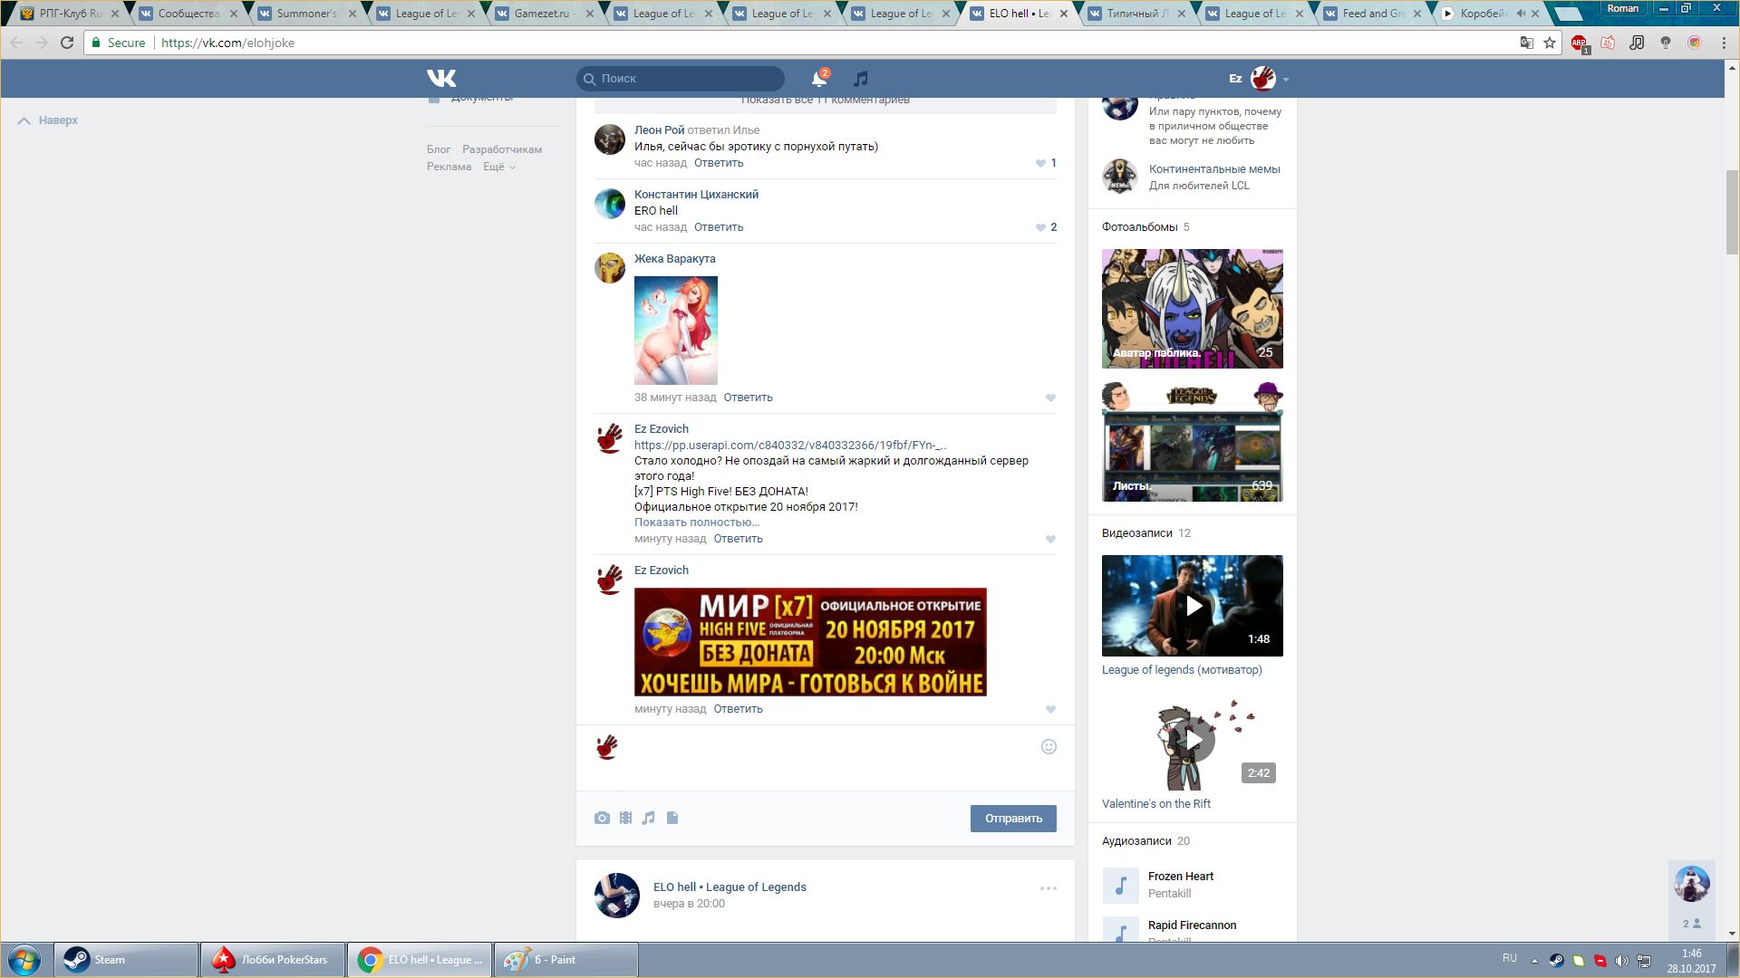Go back in browser history

click(x=16, y=43)
